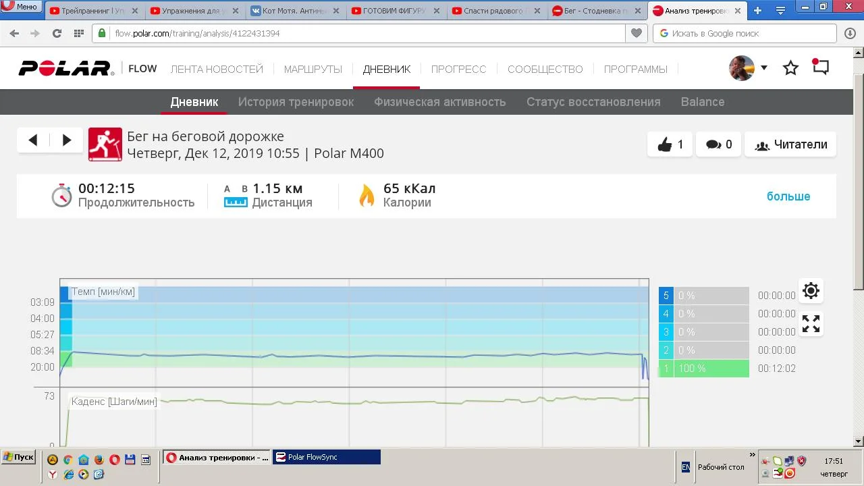Click Анализ тренировки taskbar button
Screen dimensions: 864x486
[x=217, y=457]
